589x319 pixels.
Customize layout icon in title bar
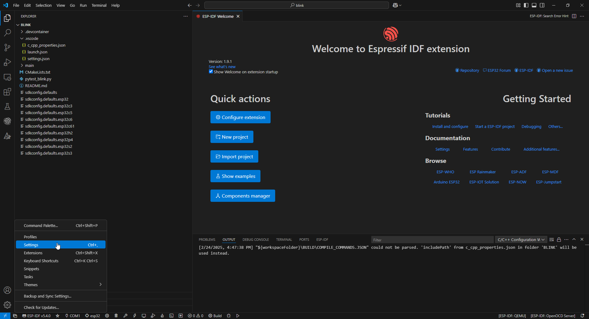click(518, 5)
